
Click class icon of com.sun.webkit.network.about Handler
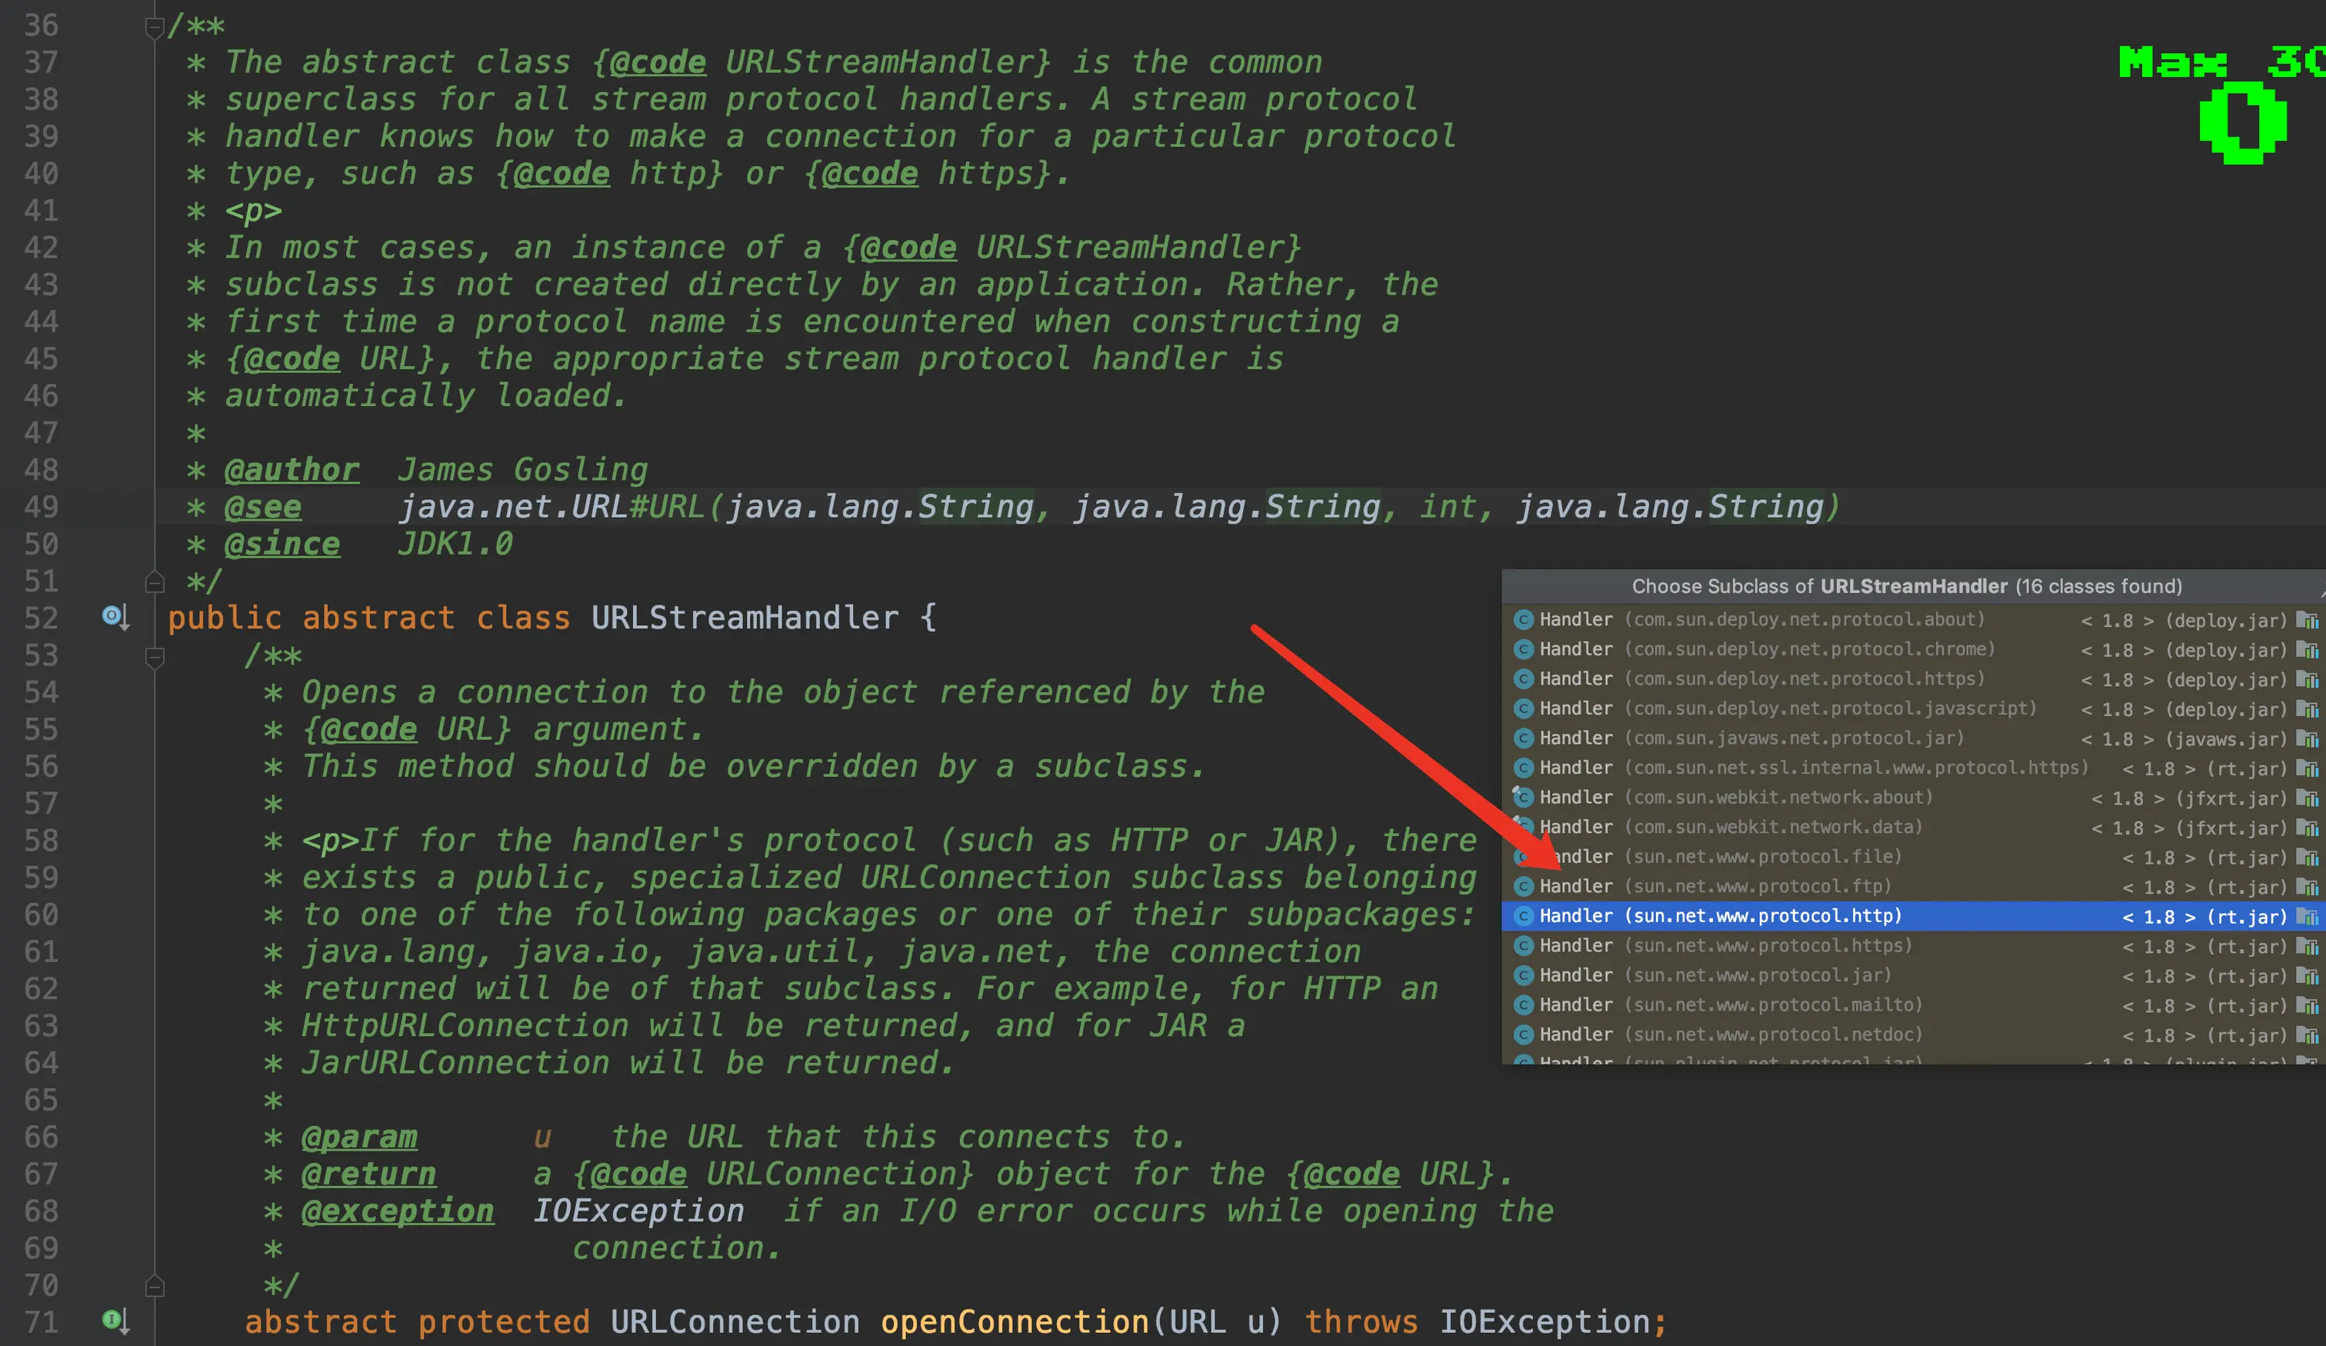(1524, 798)
